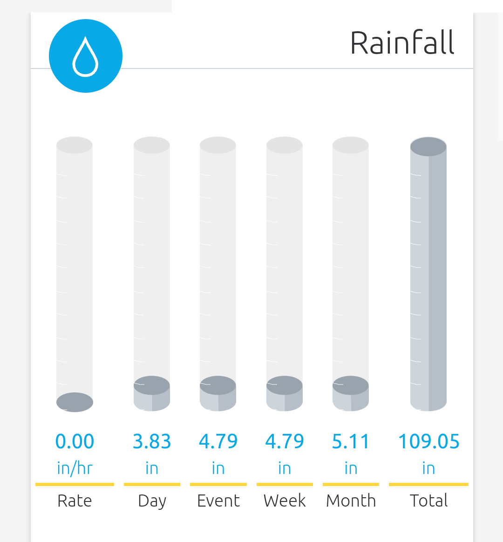Viewport: 503px width, 542px height.
Task: Click the Event rain gauge cylinder
Action: click(218, 274)
